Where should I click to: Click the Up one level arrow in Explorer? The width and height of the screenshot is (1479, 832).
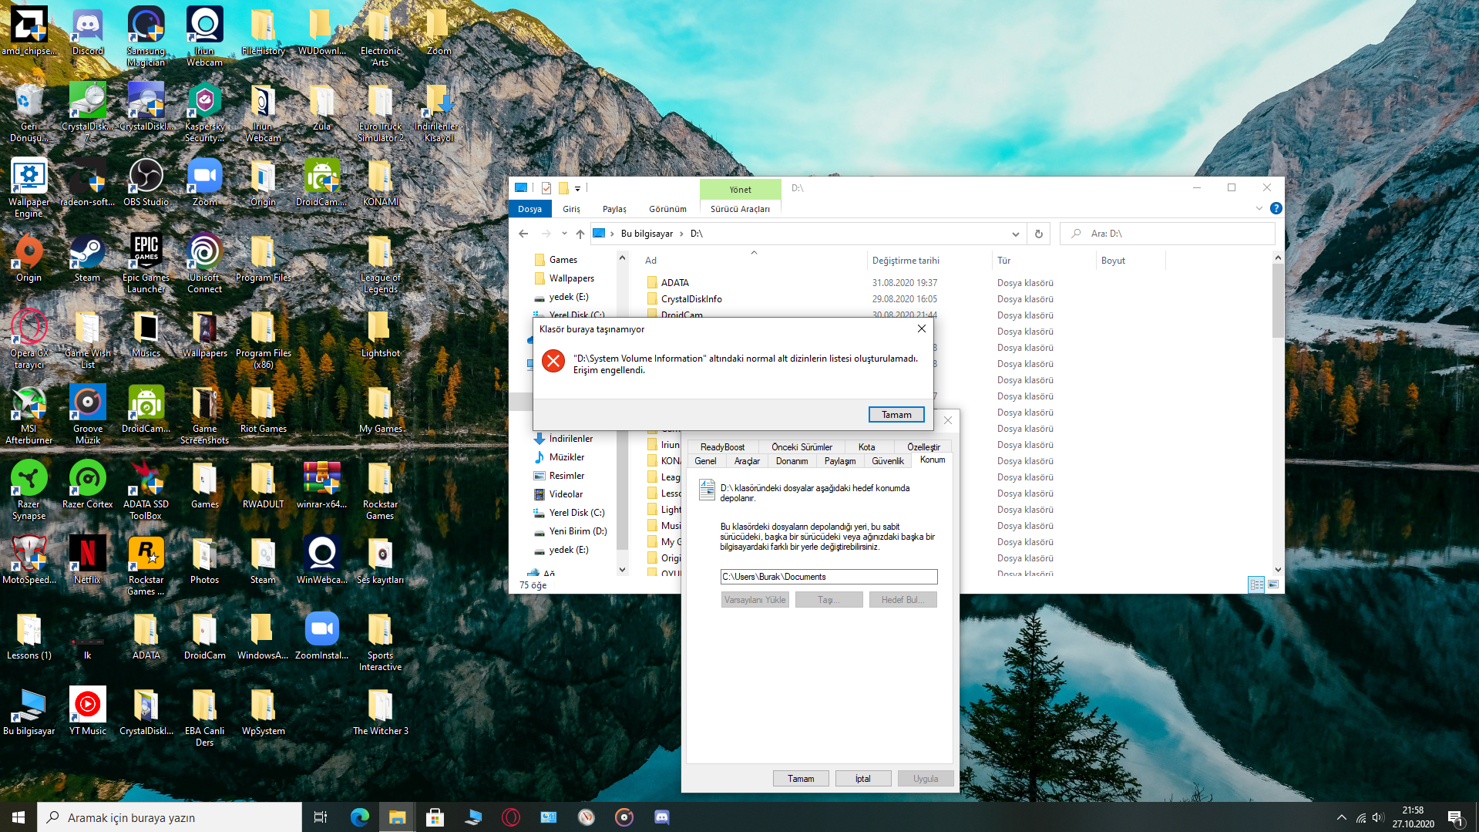point(580,234)
